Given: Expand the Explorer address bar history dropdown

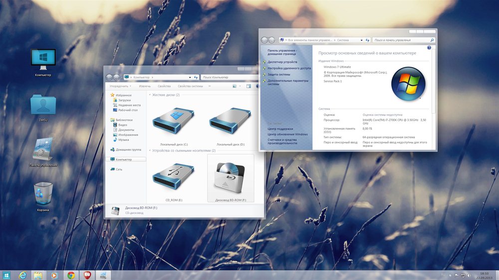Looking at the screenshot, I should [x=190, y=77].
